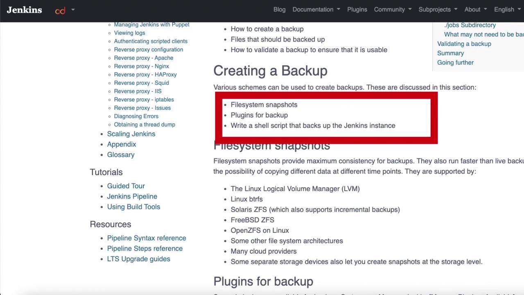
Task: Open Reverse proxy - IIS link
Action: 138,91
